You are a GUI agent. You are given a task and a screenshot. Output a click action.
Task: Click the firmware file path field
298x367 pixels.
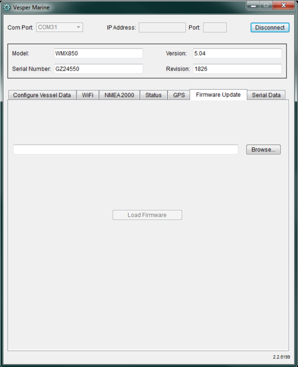[x=126, y=149]
